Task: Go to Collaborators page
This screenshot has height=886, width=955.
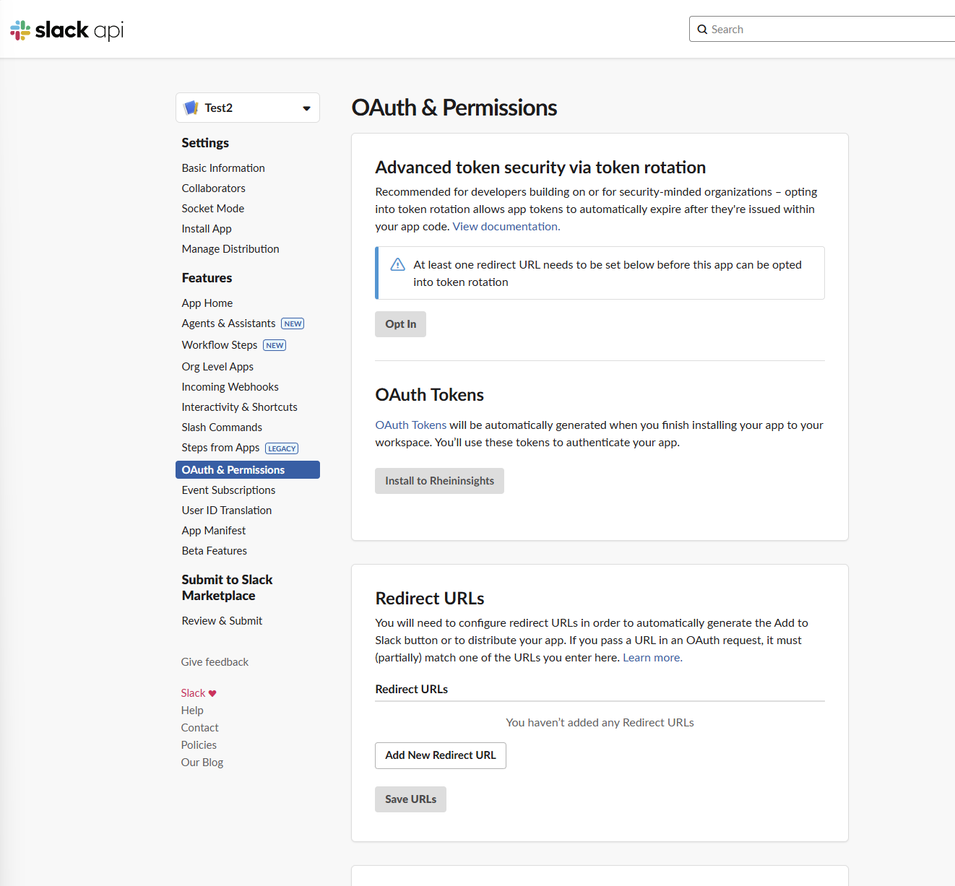Action: pyautogui.click(x=214, y=188)
